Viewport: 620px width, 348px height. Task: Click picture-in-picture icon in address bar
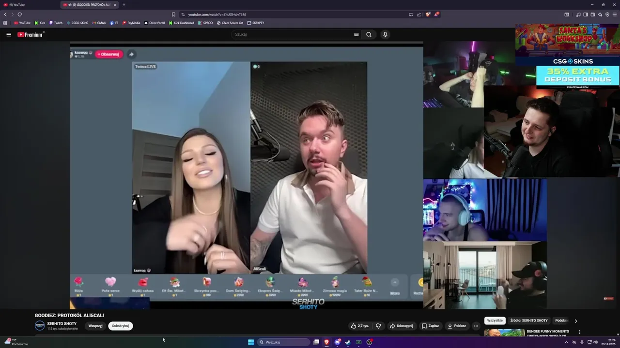click(x=411, y=14)
